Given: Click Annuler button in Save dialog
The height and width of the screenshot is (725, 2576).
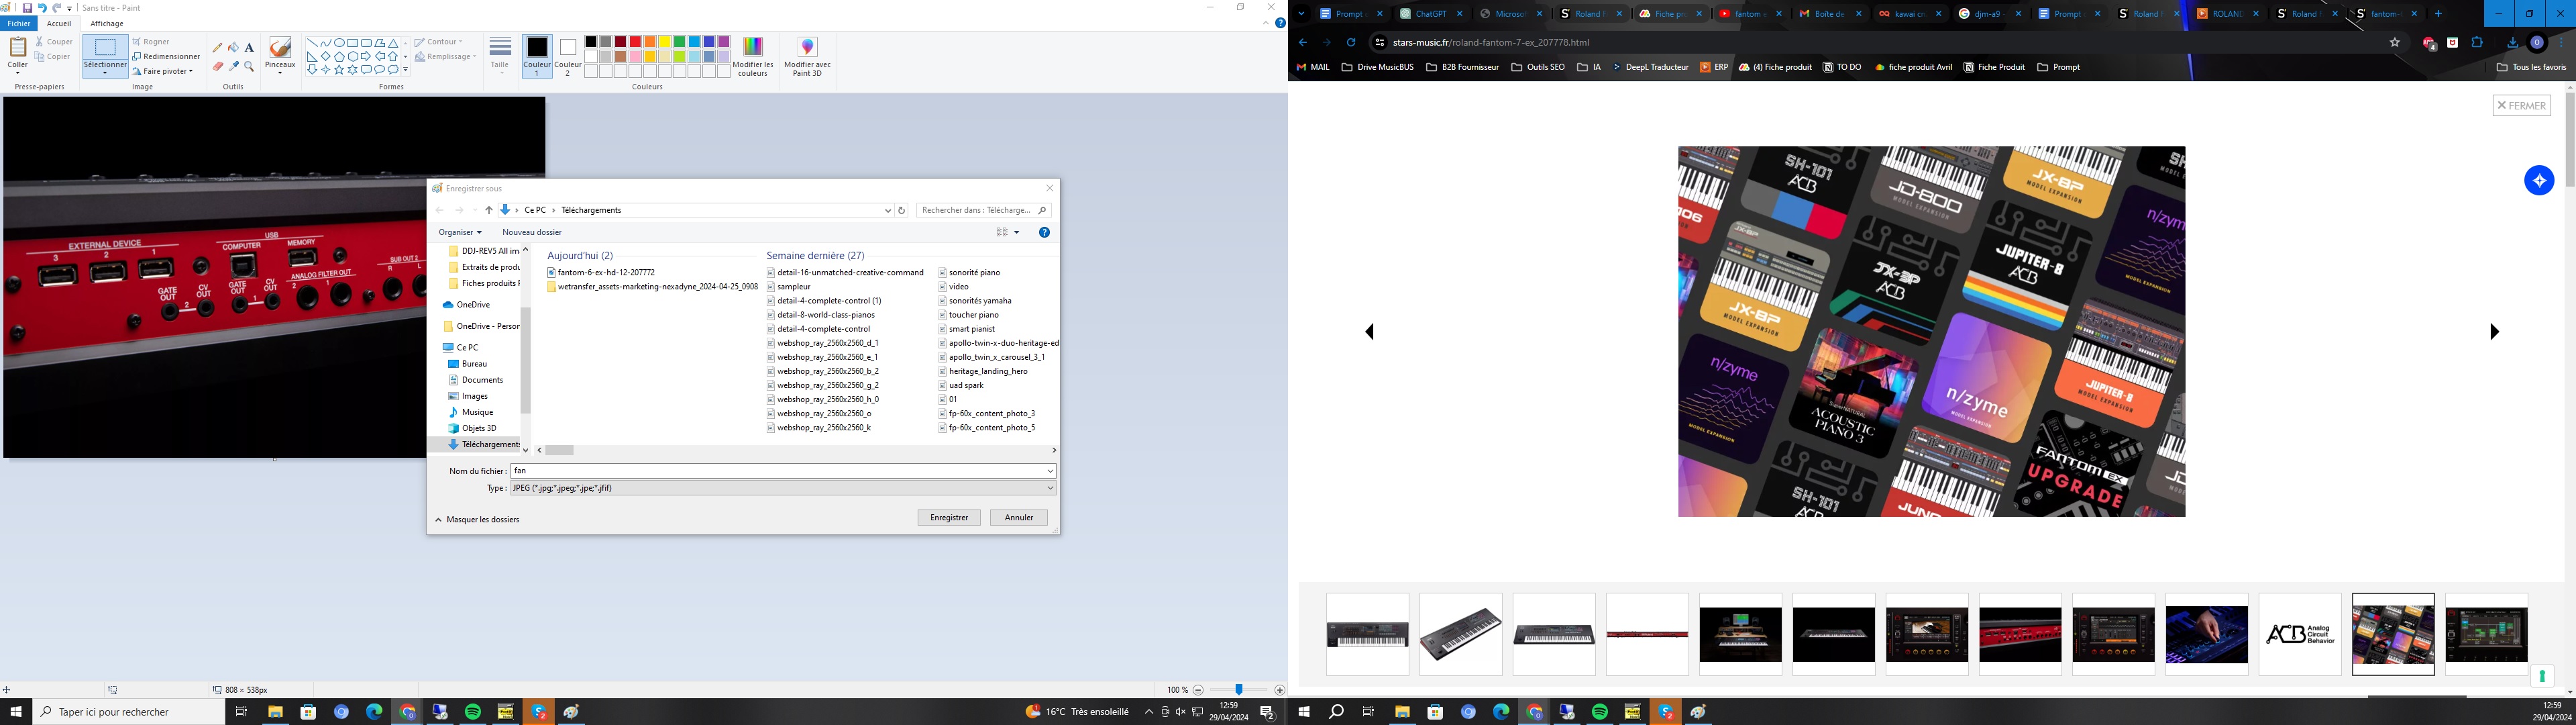Looking at the screenshot, I should coord(1019,518).
